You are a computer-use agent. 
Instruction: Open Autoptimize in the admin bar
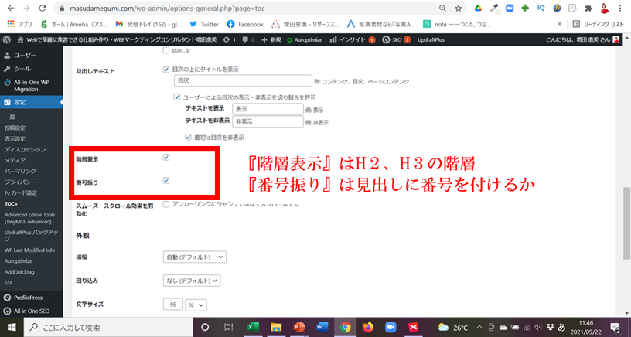coord(304,39)
